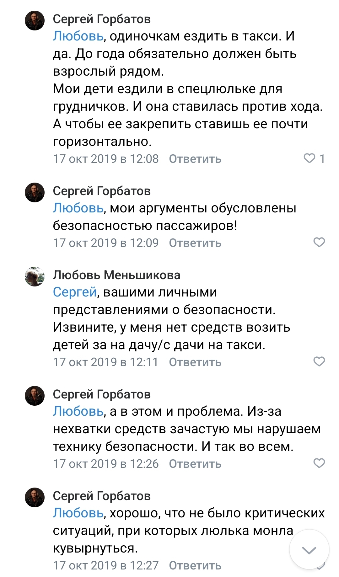Reply to the 12:09 comment
Viewport: 339px width, 577px height.
point(195,243)
